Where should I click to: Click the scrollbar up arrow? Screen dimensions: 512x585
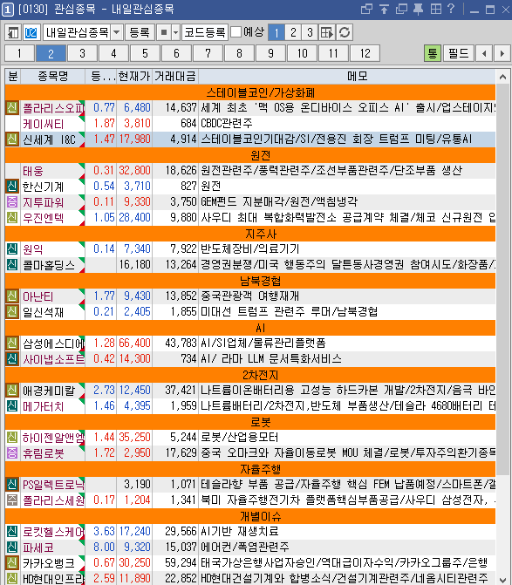click(502, 78)
